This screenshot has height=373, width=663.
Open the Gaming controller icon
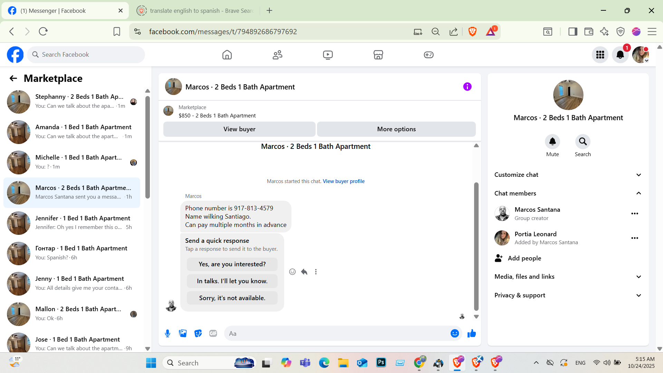click(x=429, y=55)
